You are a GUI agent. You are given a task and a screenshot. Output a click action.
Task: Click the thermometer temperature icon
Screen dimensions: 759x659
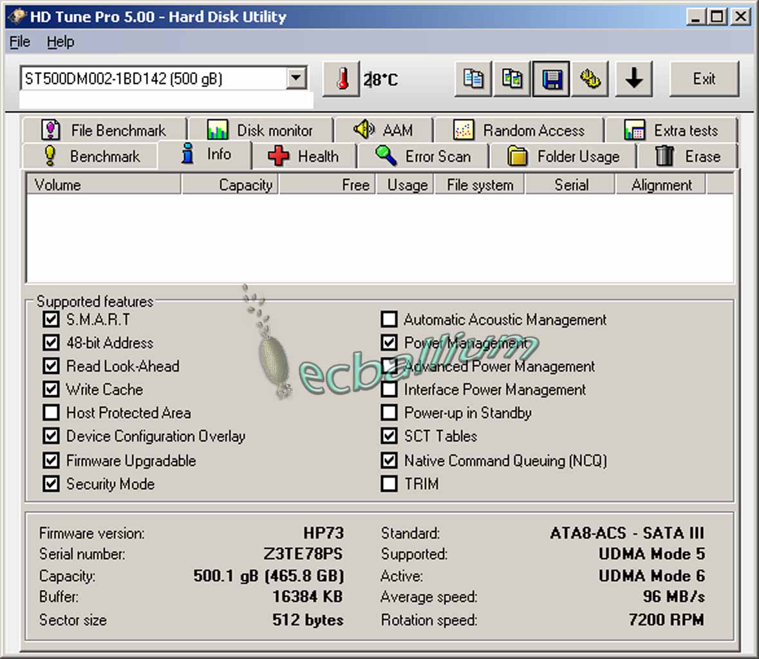coord(341,79)
